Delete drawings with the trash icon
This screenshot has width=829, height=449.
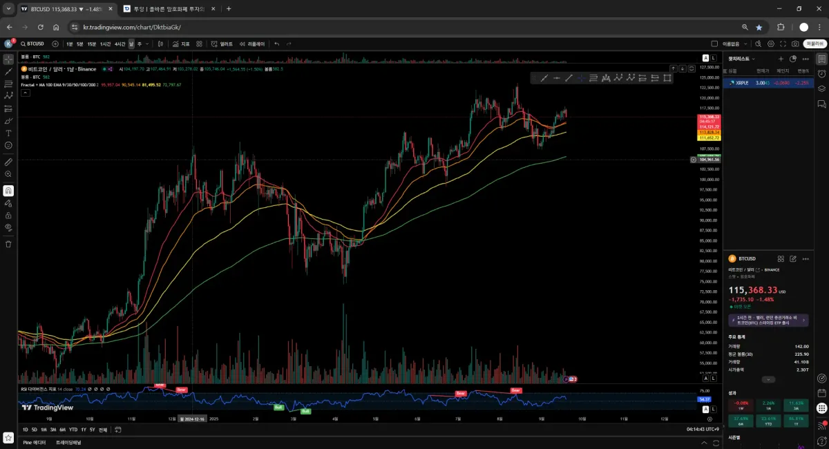point(8,244)
